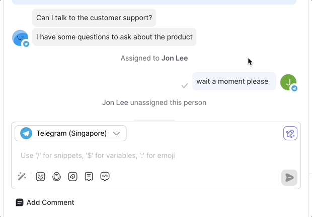
Task: Open the Telegram (Singapore) channel dropdown
Action: click(x=70, y=133)
